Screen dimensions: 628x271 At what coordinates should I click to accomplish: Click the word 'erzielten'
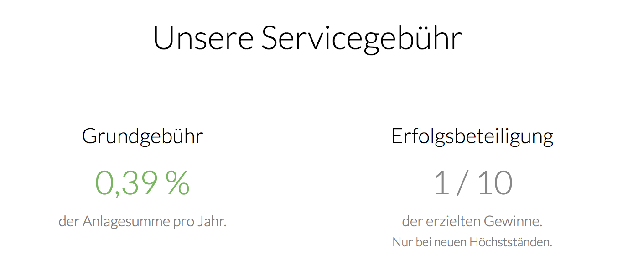[453, 222]
